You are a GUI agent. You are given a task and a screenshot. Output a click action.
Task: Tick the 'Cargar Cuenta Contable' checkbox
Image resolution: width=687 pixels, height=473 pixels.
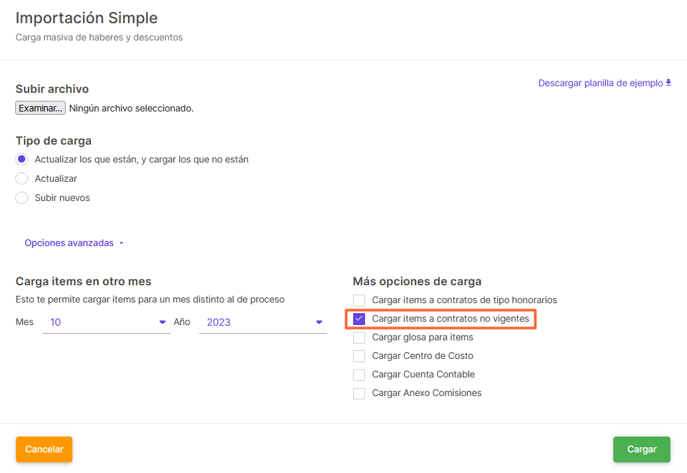pyautogui.click(x=359, y=374)
